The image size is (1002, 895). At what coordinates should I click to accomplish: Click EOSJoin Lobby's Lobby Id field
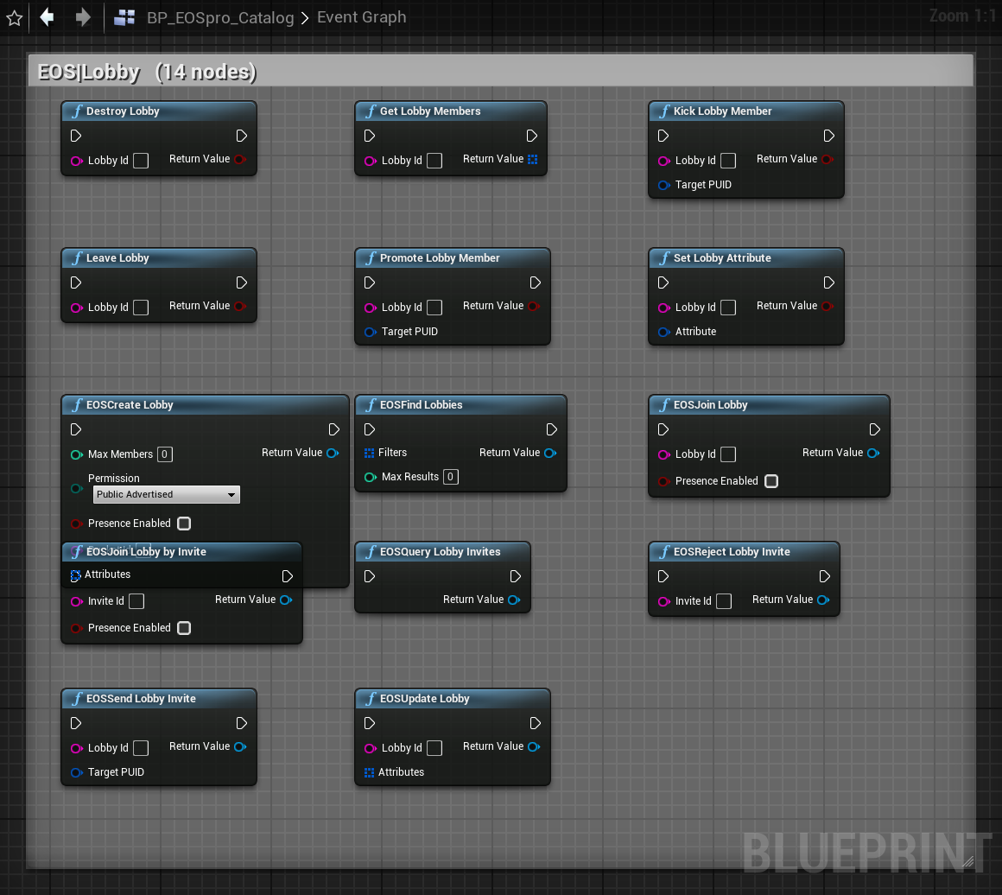click(x=728, y=454)
